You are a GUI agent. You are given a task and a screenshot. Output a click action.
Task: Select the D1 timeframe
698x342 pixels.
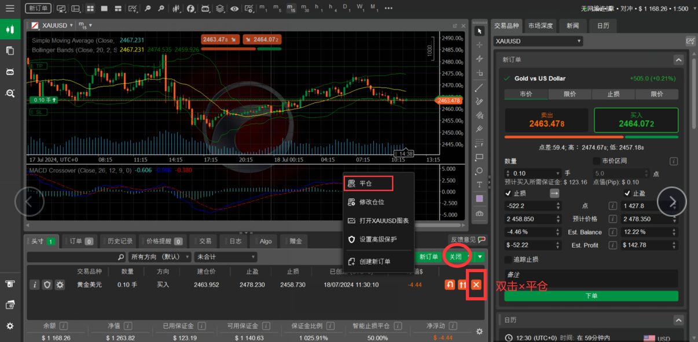click(346, 9)
